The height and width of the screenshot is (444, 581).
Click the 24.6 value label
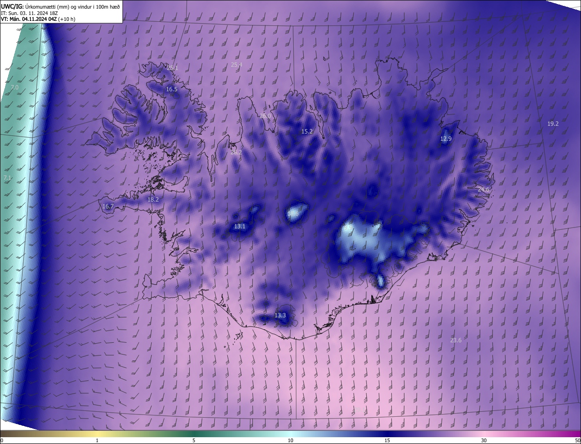[483, 189]
